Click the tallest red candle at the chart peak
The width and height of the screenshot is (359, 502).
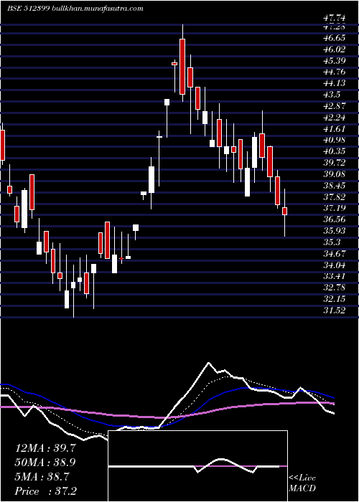click(x=182, y=67)
